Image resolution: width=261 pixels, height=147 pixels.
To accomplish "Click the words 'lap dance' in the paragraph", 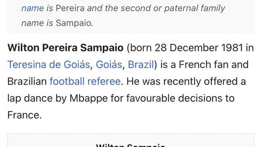I will pyautogui.click(x=30, y=98).
